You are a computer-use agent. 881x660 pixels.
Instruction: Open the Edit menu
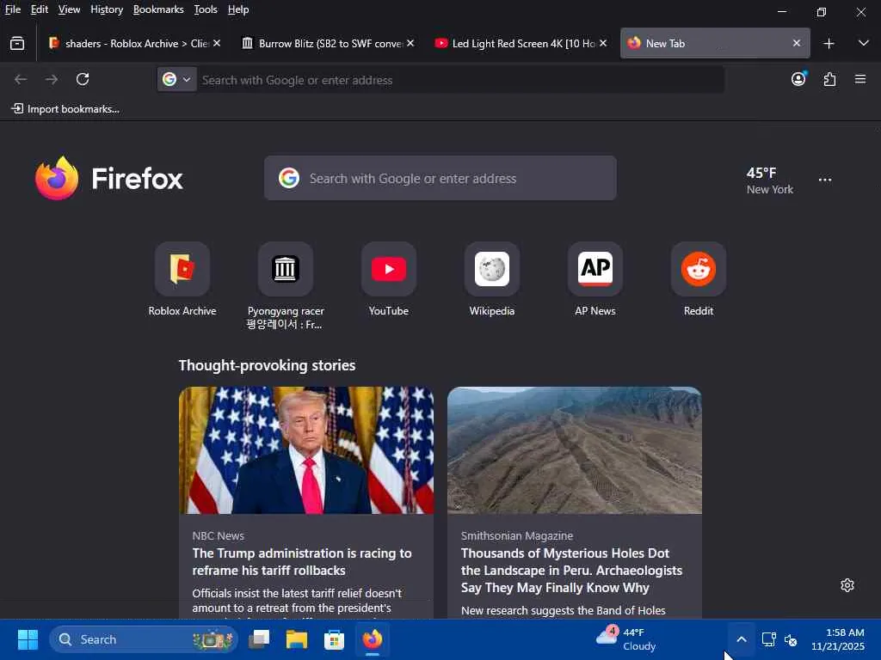click(40, 9)
